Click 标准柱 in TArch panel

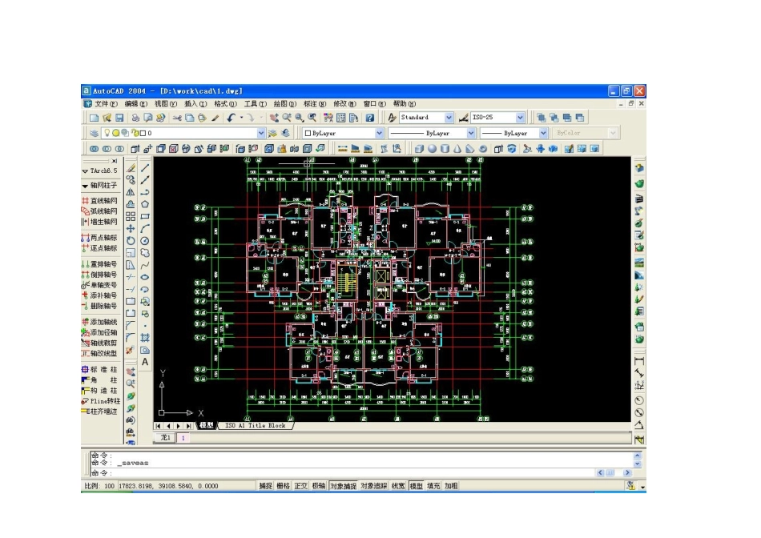point(100,369)
